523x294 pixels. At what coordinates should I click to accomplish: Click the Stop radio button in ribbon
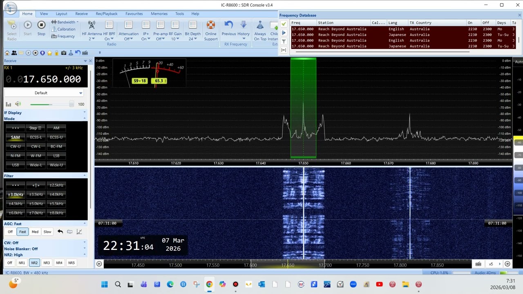coord(41,28)
